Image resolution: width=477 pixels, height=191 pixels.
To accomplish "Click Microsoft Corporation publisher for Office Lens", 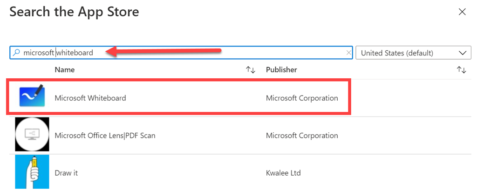I will [302, 136].
